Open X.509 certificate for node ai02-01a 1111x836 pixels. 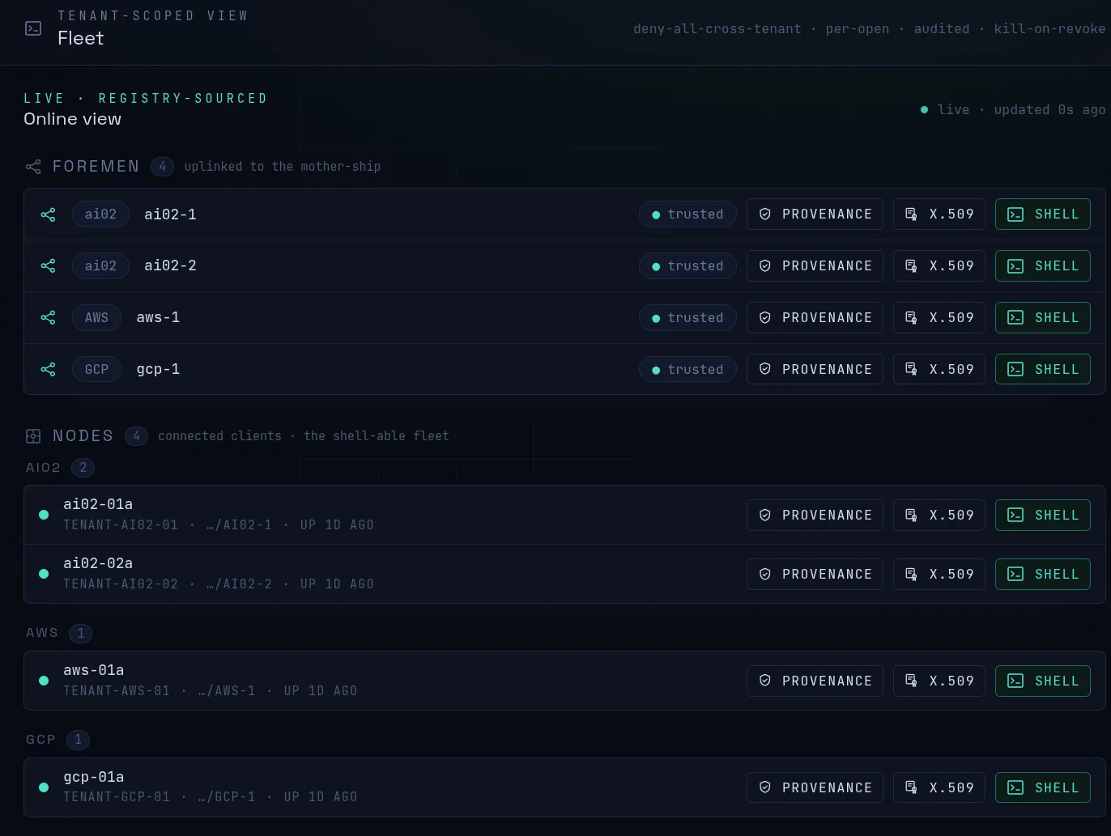point(939,516)
